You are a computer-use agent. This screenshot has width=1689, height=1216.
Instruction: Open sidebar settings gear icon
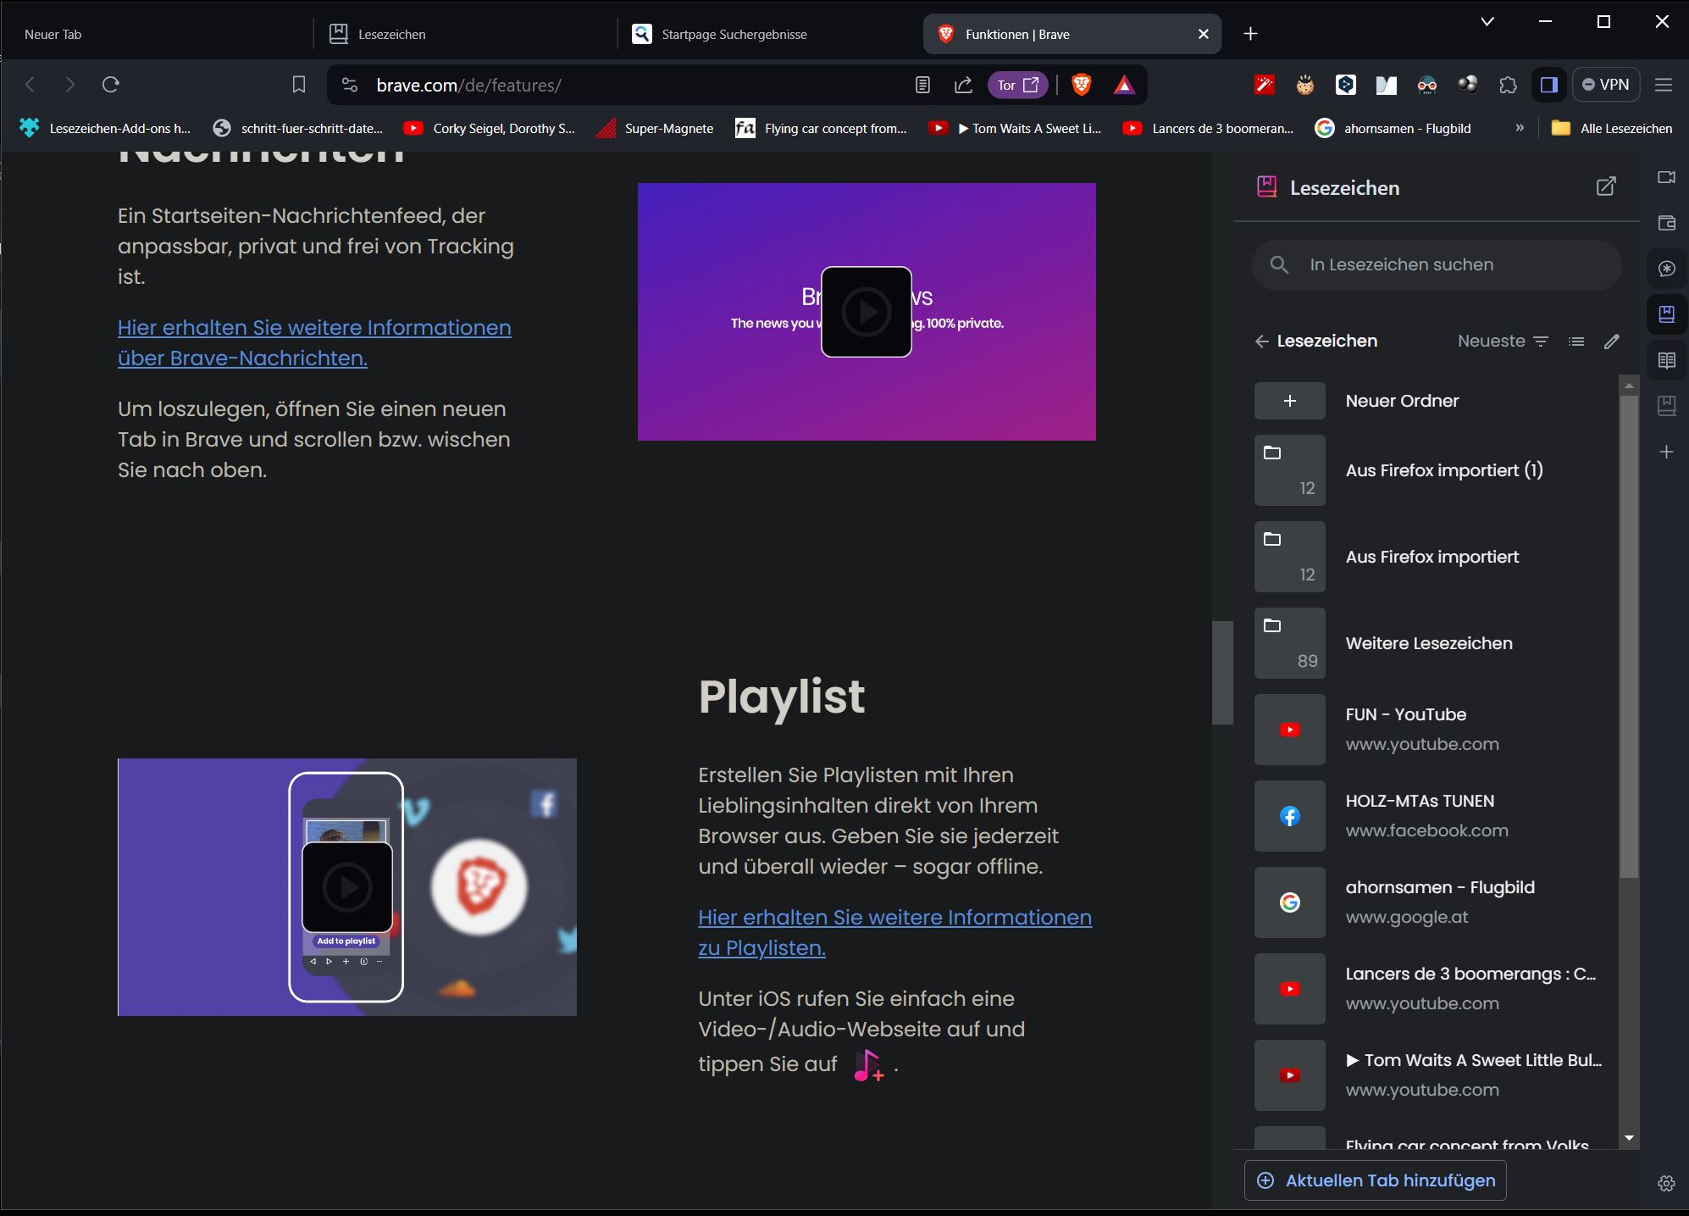coord(1666,1184)
